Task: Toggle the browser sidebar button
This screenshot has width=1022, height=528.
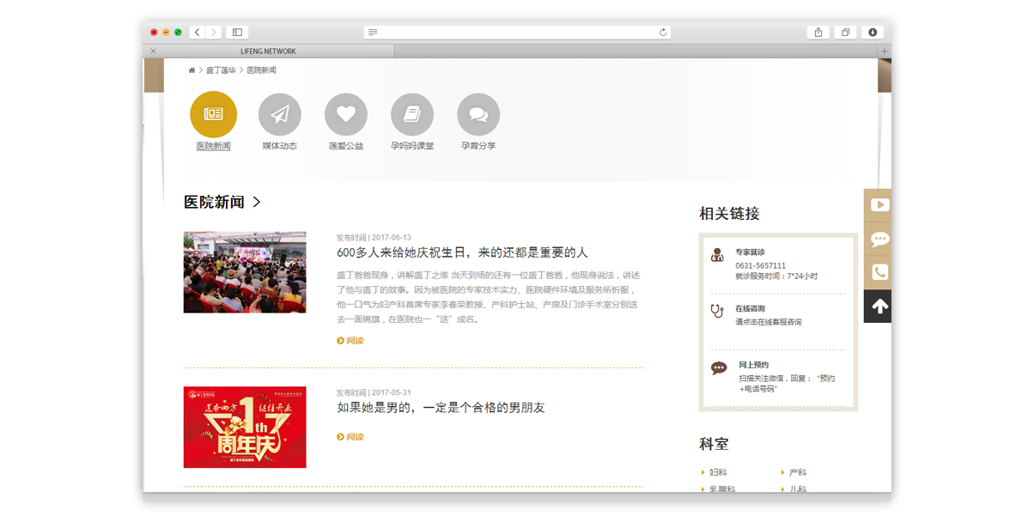Action: pyautogui.click(x=237, y=32)
